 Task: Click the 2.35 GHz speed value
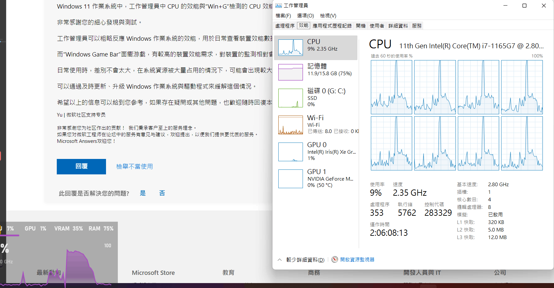tap(410, 193)
